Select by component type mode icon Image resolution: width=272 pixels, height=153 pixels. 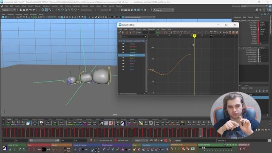[x=50, y=10]
